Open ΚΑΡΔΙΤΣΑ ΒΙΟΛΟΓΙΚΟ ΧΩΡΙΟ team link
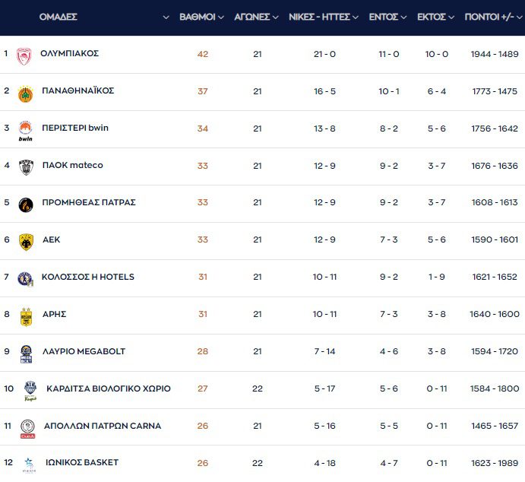This screenshot has height=482, width=525. 108,388
